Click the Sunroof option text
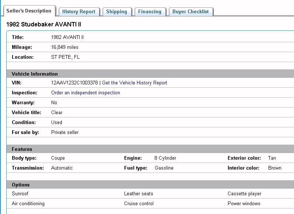The height and width of the screenshot is (214, 294). point(20,194)
